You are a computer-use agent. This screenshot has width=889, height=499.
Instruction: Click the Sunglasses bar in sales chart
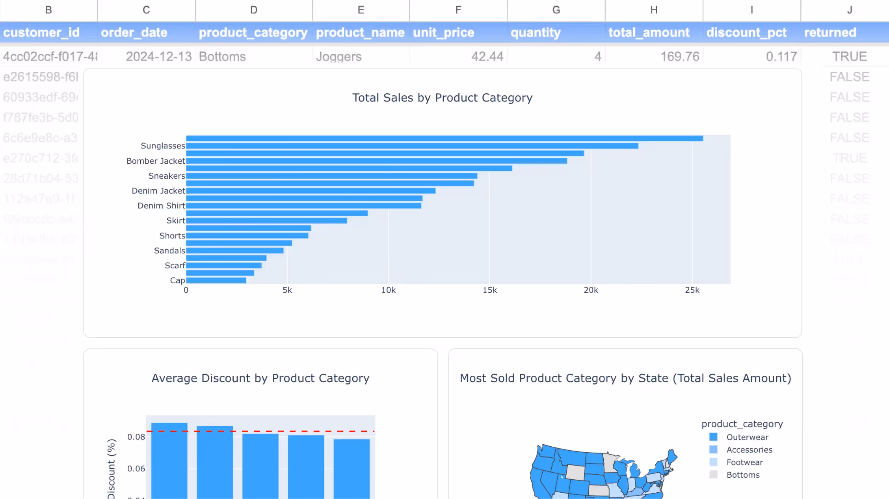[412, 146]
